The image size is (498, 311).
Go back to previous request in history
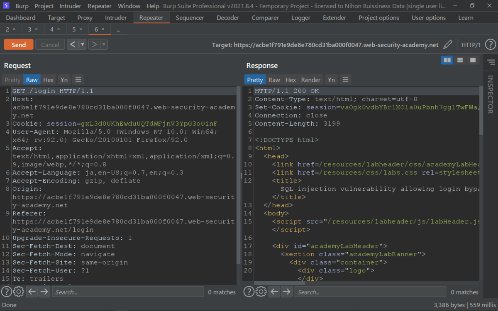click(x=73, y=44)
